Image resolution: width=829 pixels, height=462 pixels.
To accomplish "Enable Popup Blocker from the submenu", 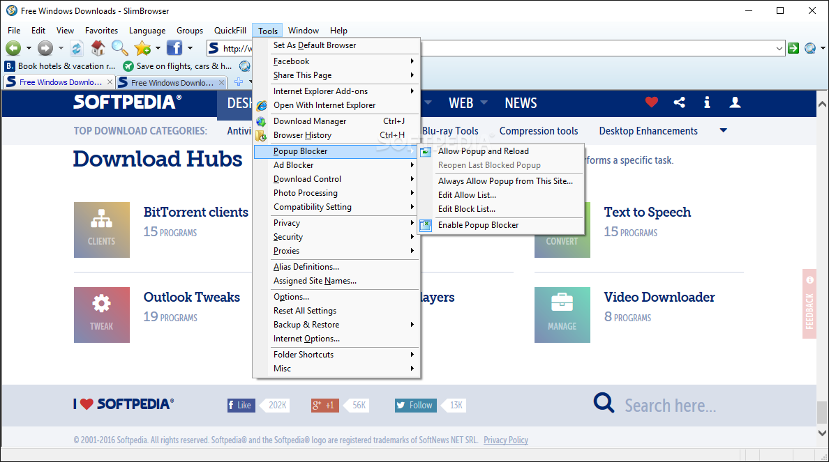I will (479, 224).
